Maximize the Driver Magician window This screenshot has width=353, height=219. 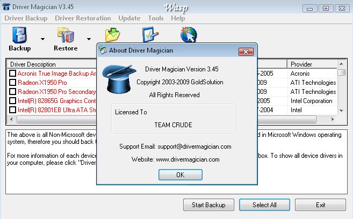coord(326,9)
